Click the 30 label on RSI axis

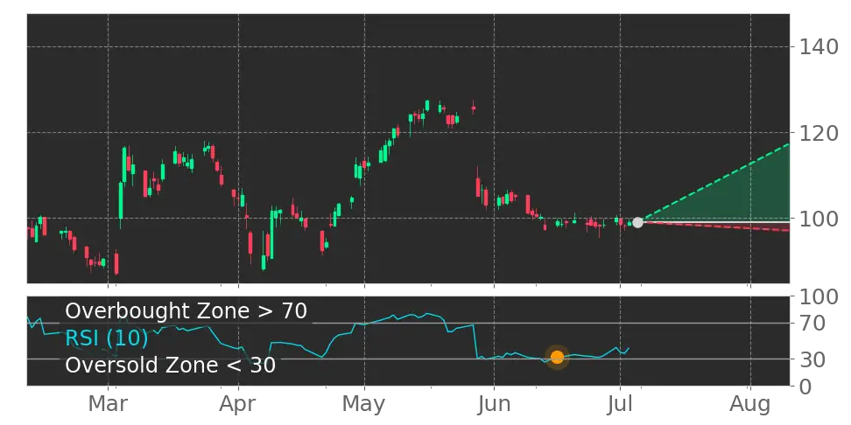click(811, 359)
